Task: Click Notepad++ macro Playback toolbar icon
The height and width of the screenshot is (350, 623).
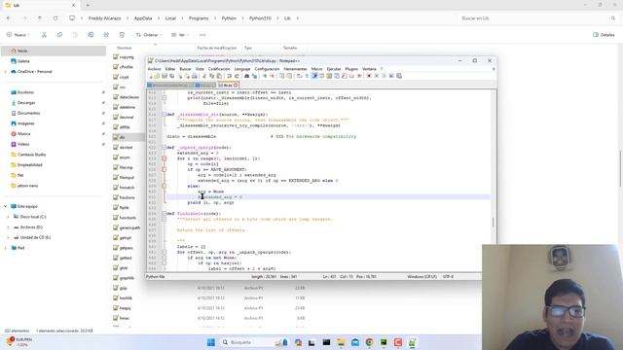Action: click(x=384, y=76)
